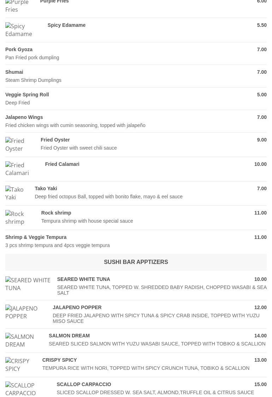Click the 11.00 price of Rock shrimp

pos(260,213)
